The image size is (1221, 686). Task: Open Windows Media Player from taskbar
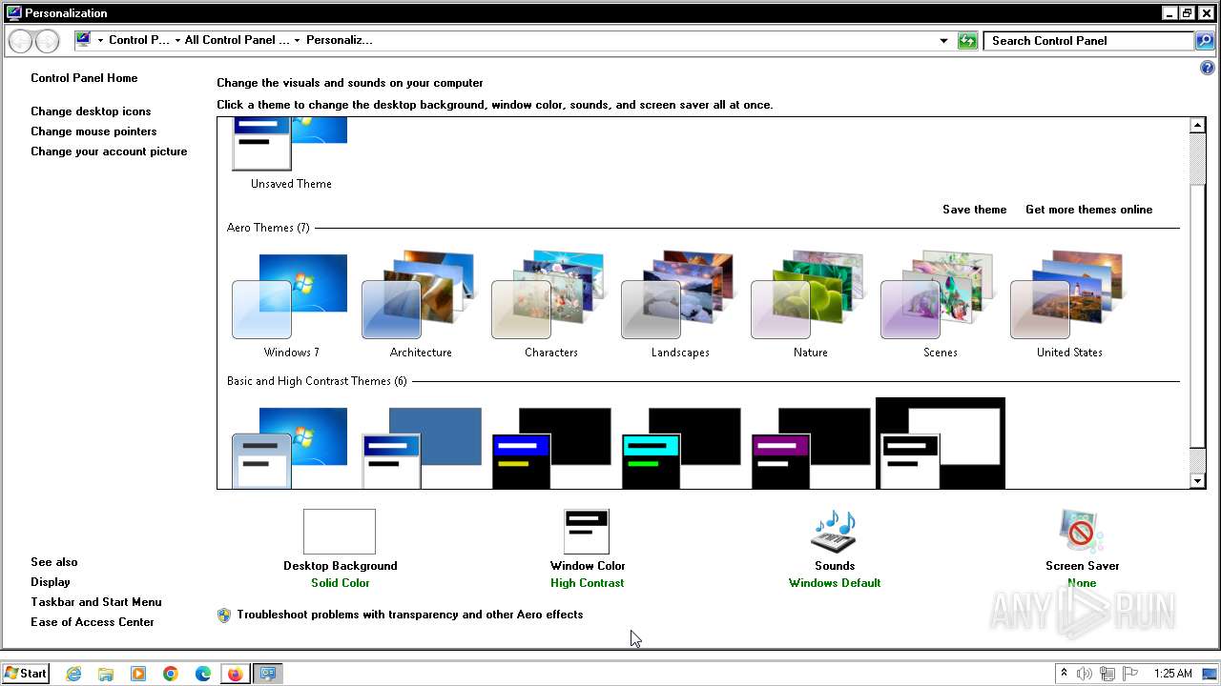pyautogui.click(x=138, y=674)
